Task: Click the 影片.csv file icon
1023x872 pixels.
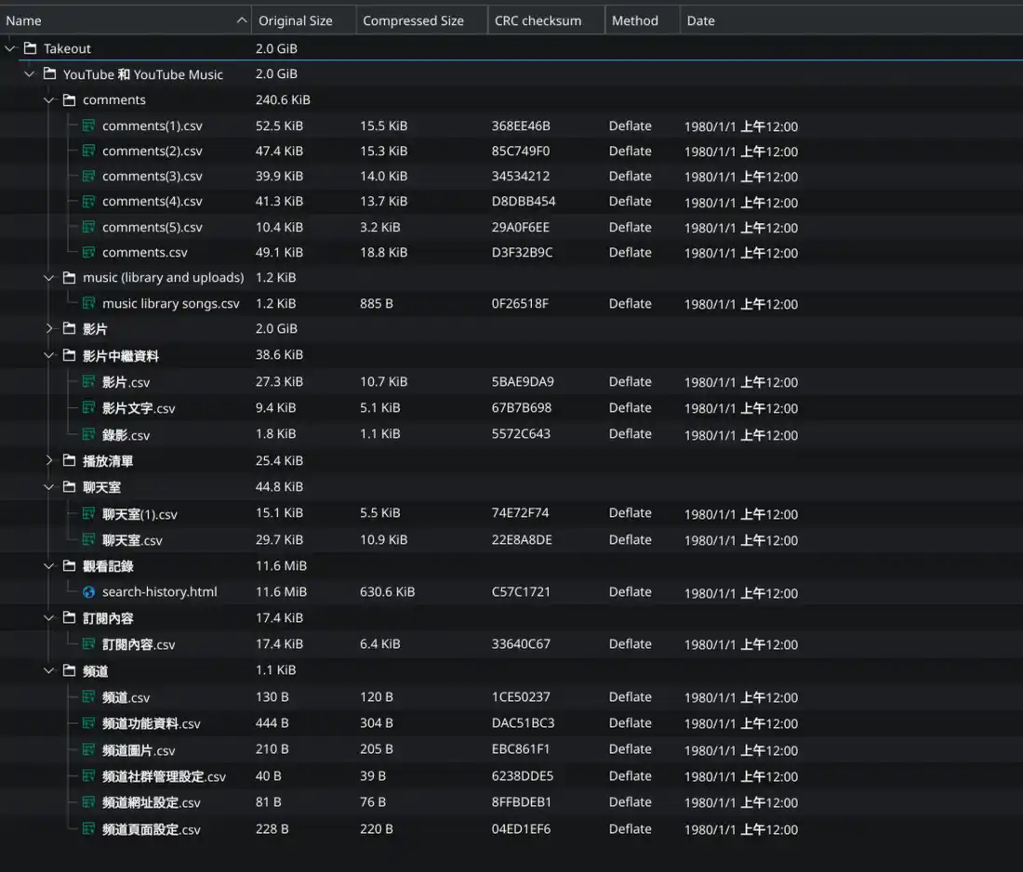Action: (88, 381)
